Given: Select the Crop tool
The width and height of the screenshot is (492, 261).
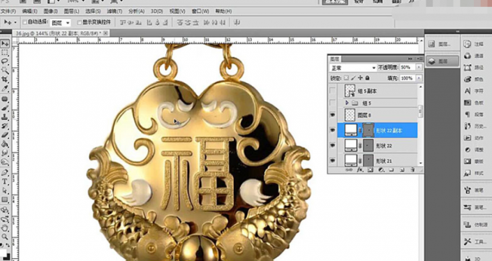Looking at the screenshot, I should point(5,79).
